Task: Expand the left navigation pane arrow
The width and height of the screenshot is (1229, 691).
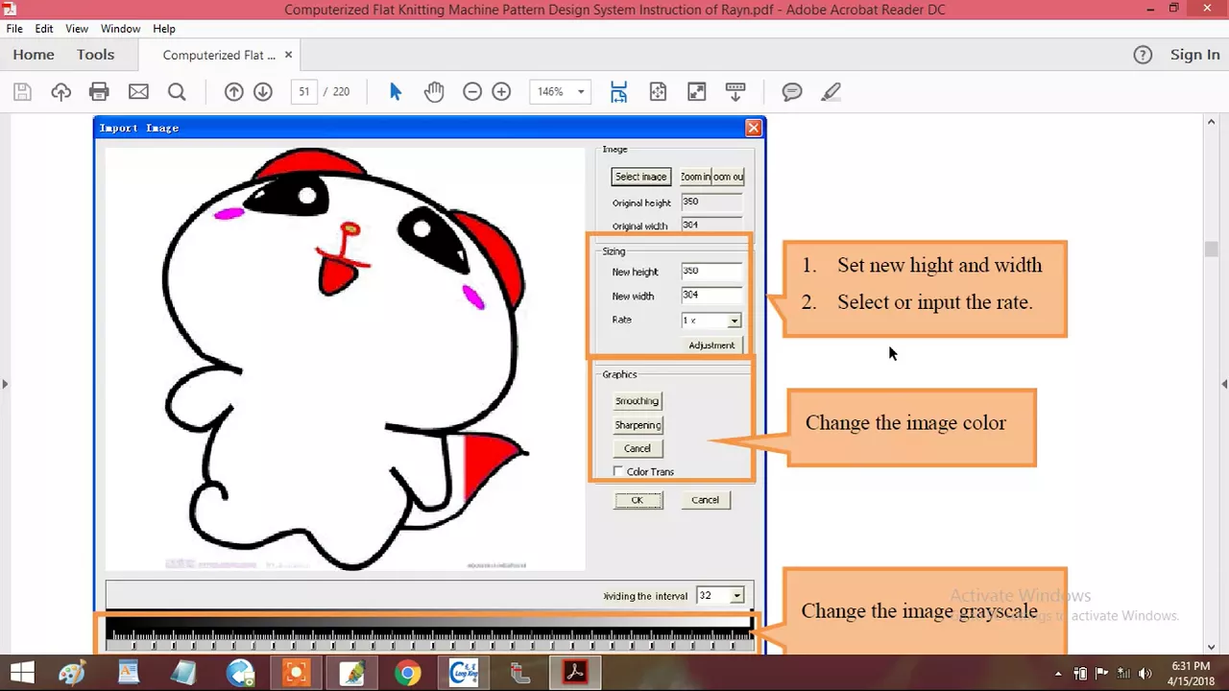Action: coord(5,384)
